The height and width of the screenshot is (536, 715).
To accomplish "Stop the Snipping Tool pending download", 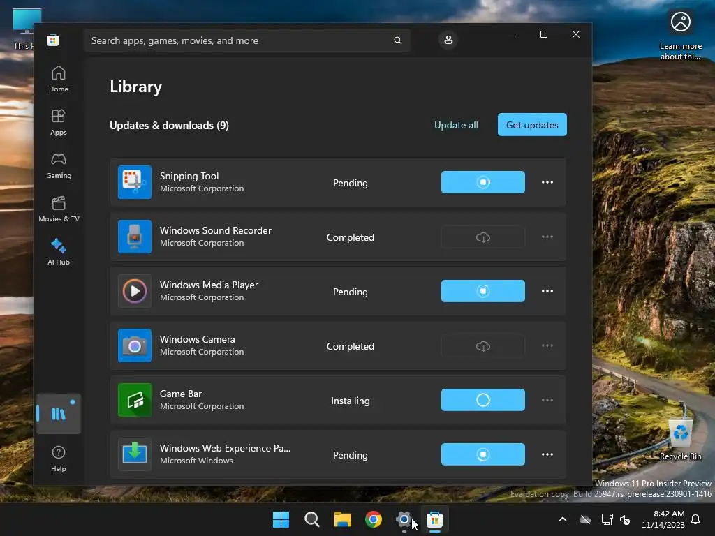I will coord(483,182).
